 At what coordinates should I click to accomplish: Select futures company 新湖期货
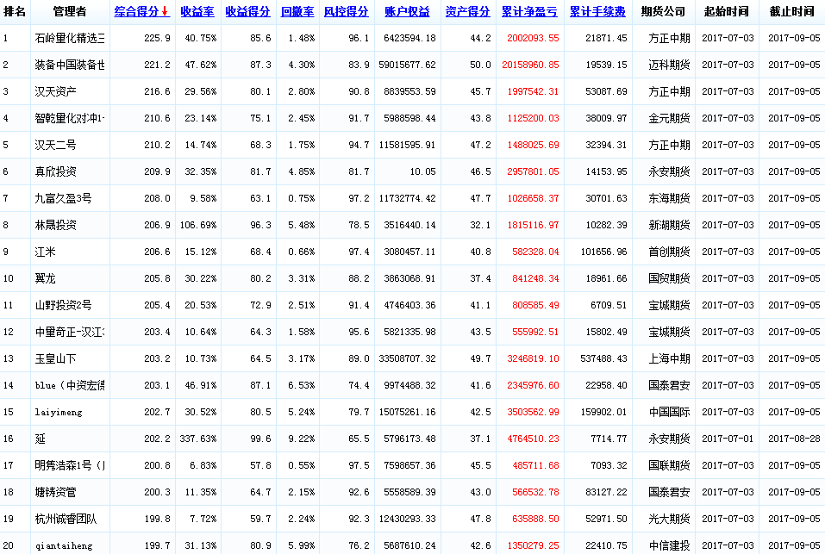pyautogui.click(x=669, y=225)
